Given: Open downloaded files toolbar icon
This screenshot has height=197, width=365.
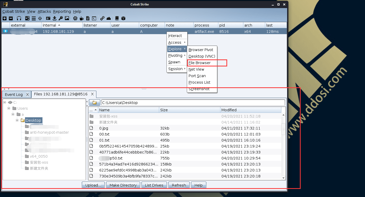Looking at the screenshot, I should 54,18.
